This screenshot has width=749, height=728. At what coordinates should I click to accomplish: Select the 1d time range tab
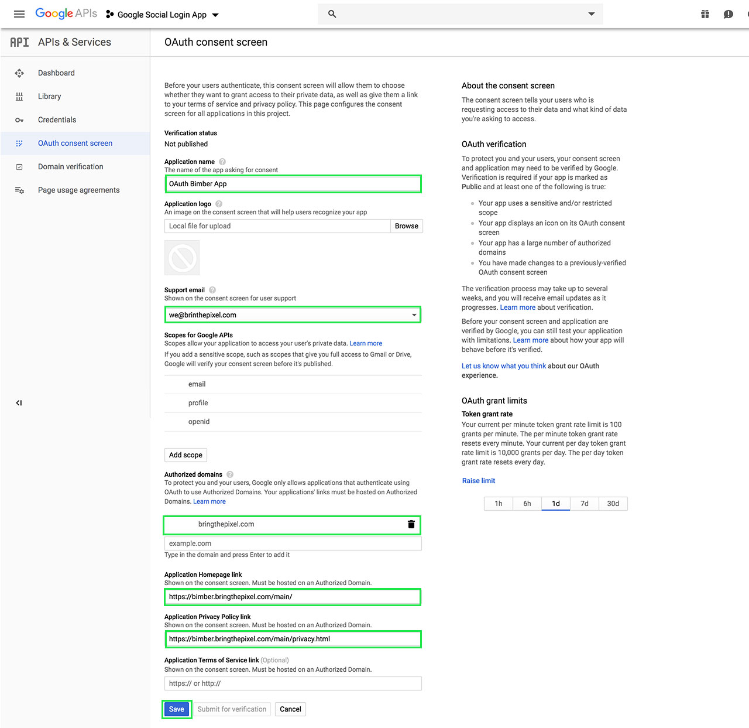pyautogui.click(x=556, y=504)
